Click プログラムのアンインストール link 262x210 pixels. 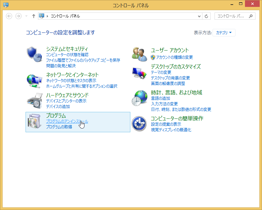point(67,121)
